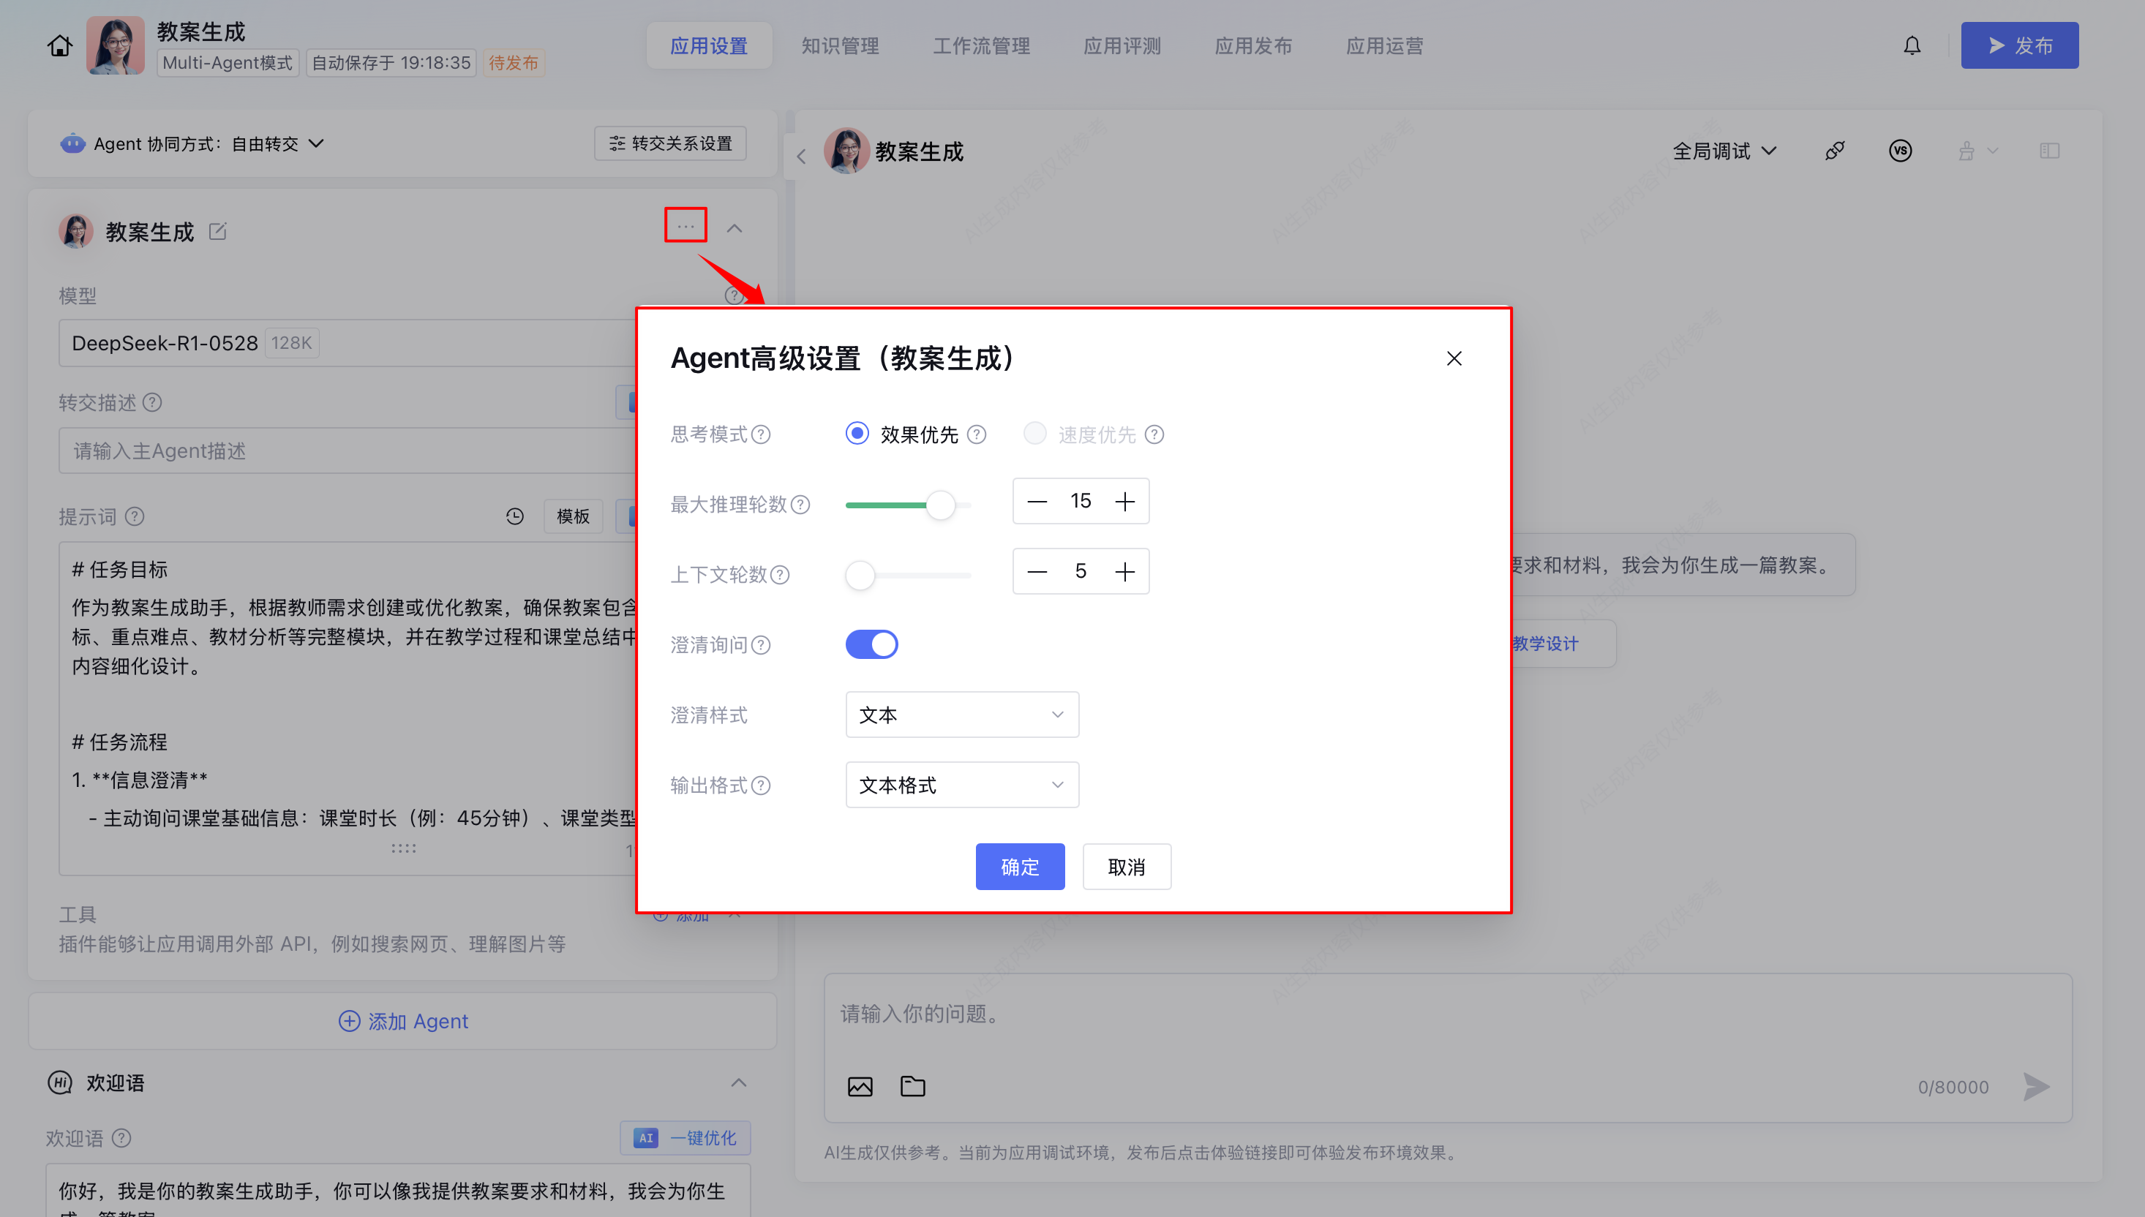
Task: Click the 最大推理轮数 slider handle
Action: (x=940, y=505)
